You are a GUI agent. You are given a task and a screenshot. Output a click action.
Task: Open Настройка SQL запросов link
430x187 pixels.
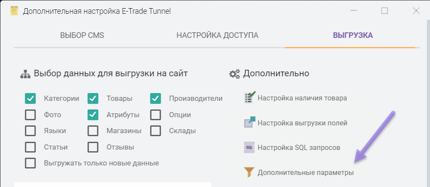click(x=299, y=148)
